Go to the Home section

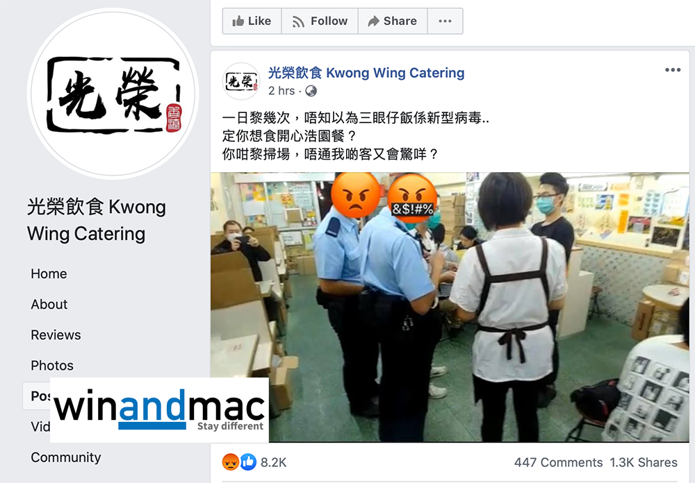coord(49,273)
